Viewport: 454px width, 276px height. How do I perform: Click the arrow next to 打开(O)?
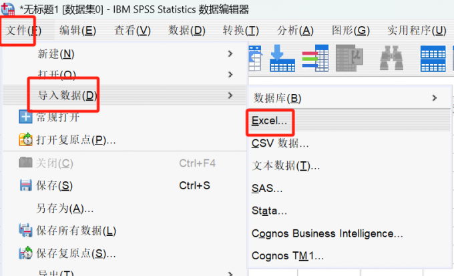coord(230,75)
